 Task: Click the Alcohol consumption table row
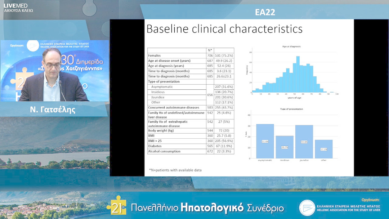191,151
